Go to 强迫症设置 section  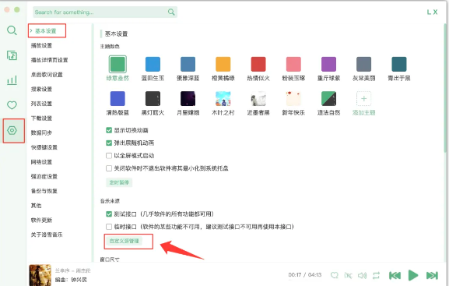44,176
